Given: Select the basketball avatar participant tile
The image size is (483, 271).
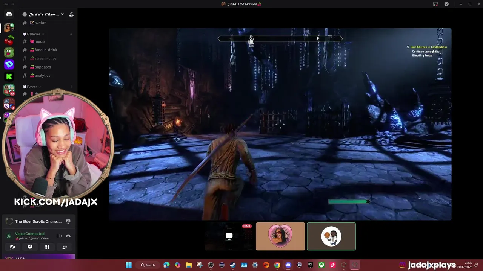Looking at the screenshot, I should click(x=331, y=236).
